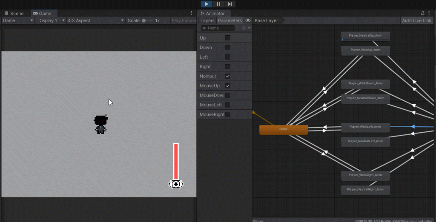The width and height of the screenshot is (436, 222).
Task: Click the blue transition arrow to WalkLeft
Action: pyautogui.click(x=413, y=127)
